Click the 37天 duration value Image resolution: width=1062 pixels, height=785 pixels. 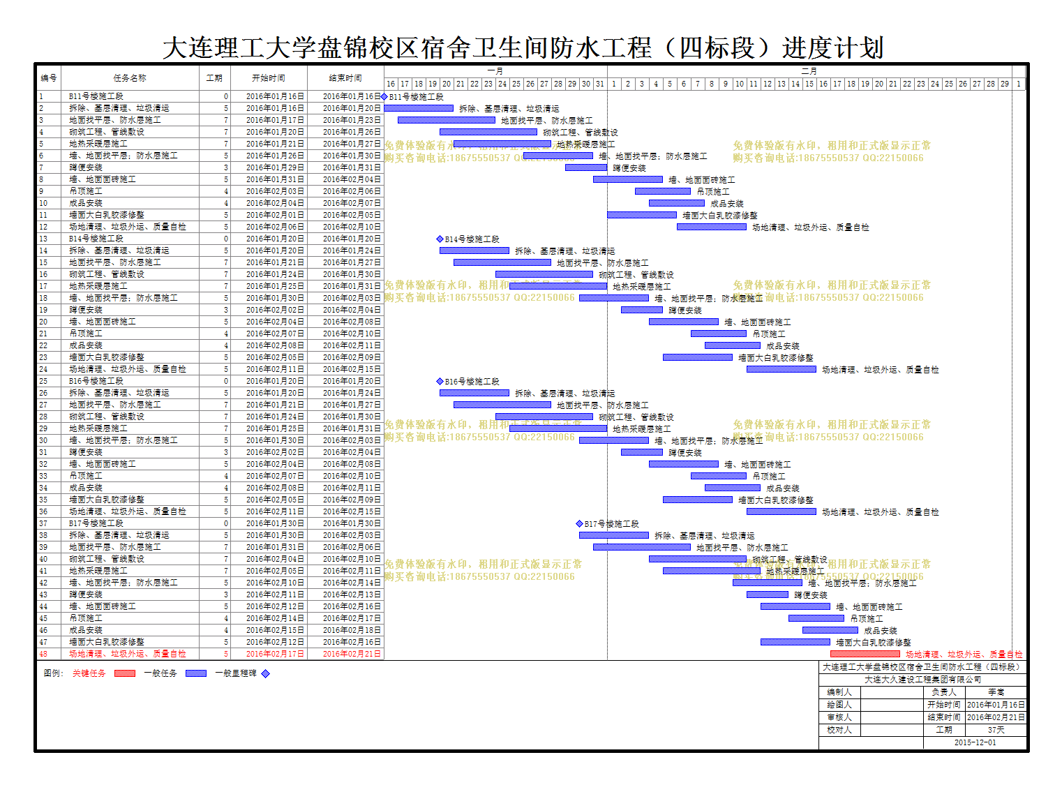click(996, 730)
